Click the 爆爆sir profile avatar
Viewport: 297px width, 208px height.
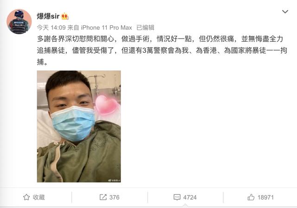point(19,21)
